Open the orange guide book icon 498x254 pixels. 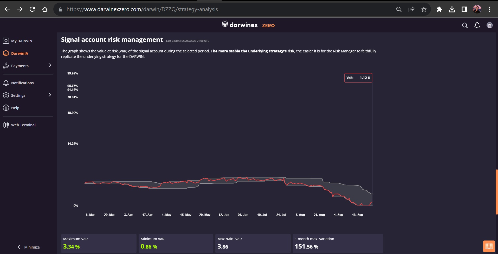(489, 246)
